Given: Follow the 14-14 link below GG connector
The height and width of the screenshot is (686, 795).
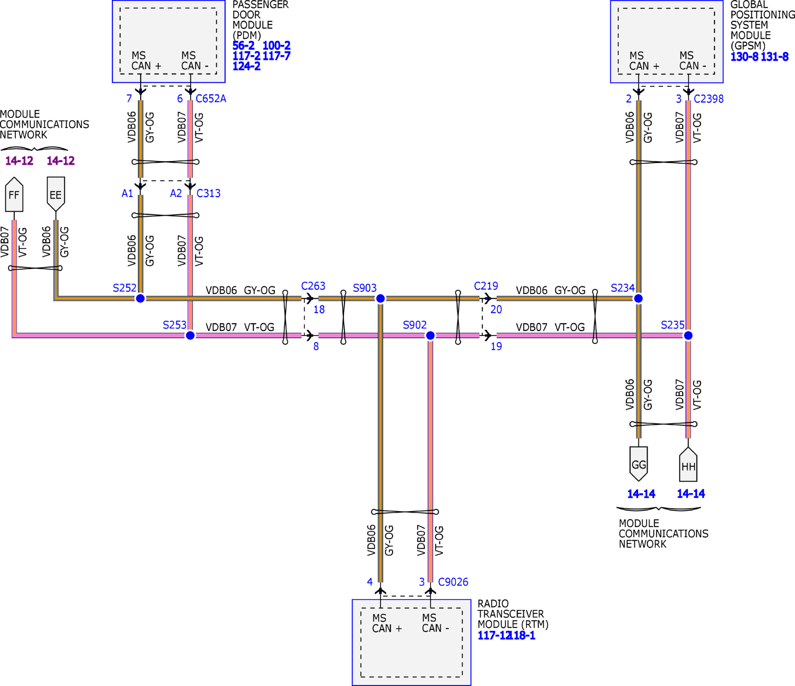Looking at the screenshot, I should point(641,494).
